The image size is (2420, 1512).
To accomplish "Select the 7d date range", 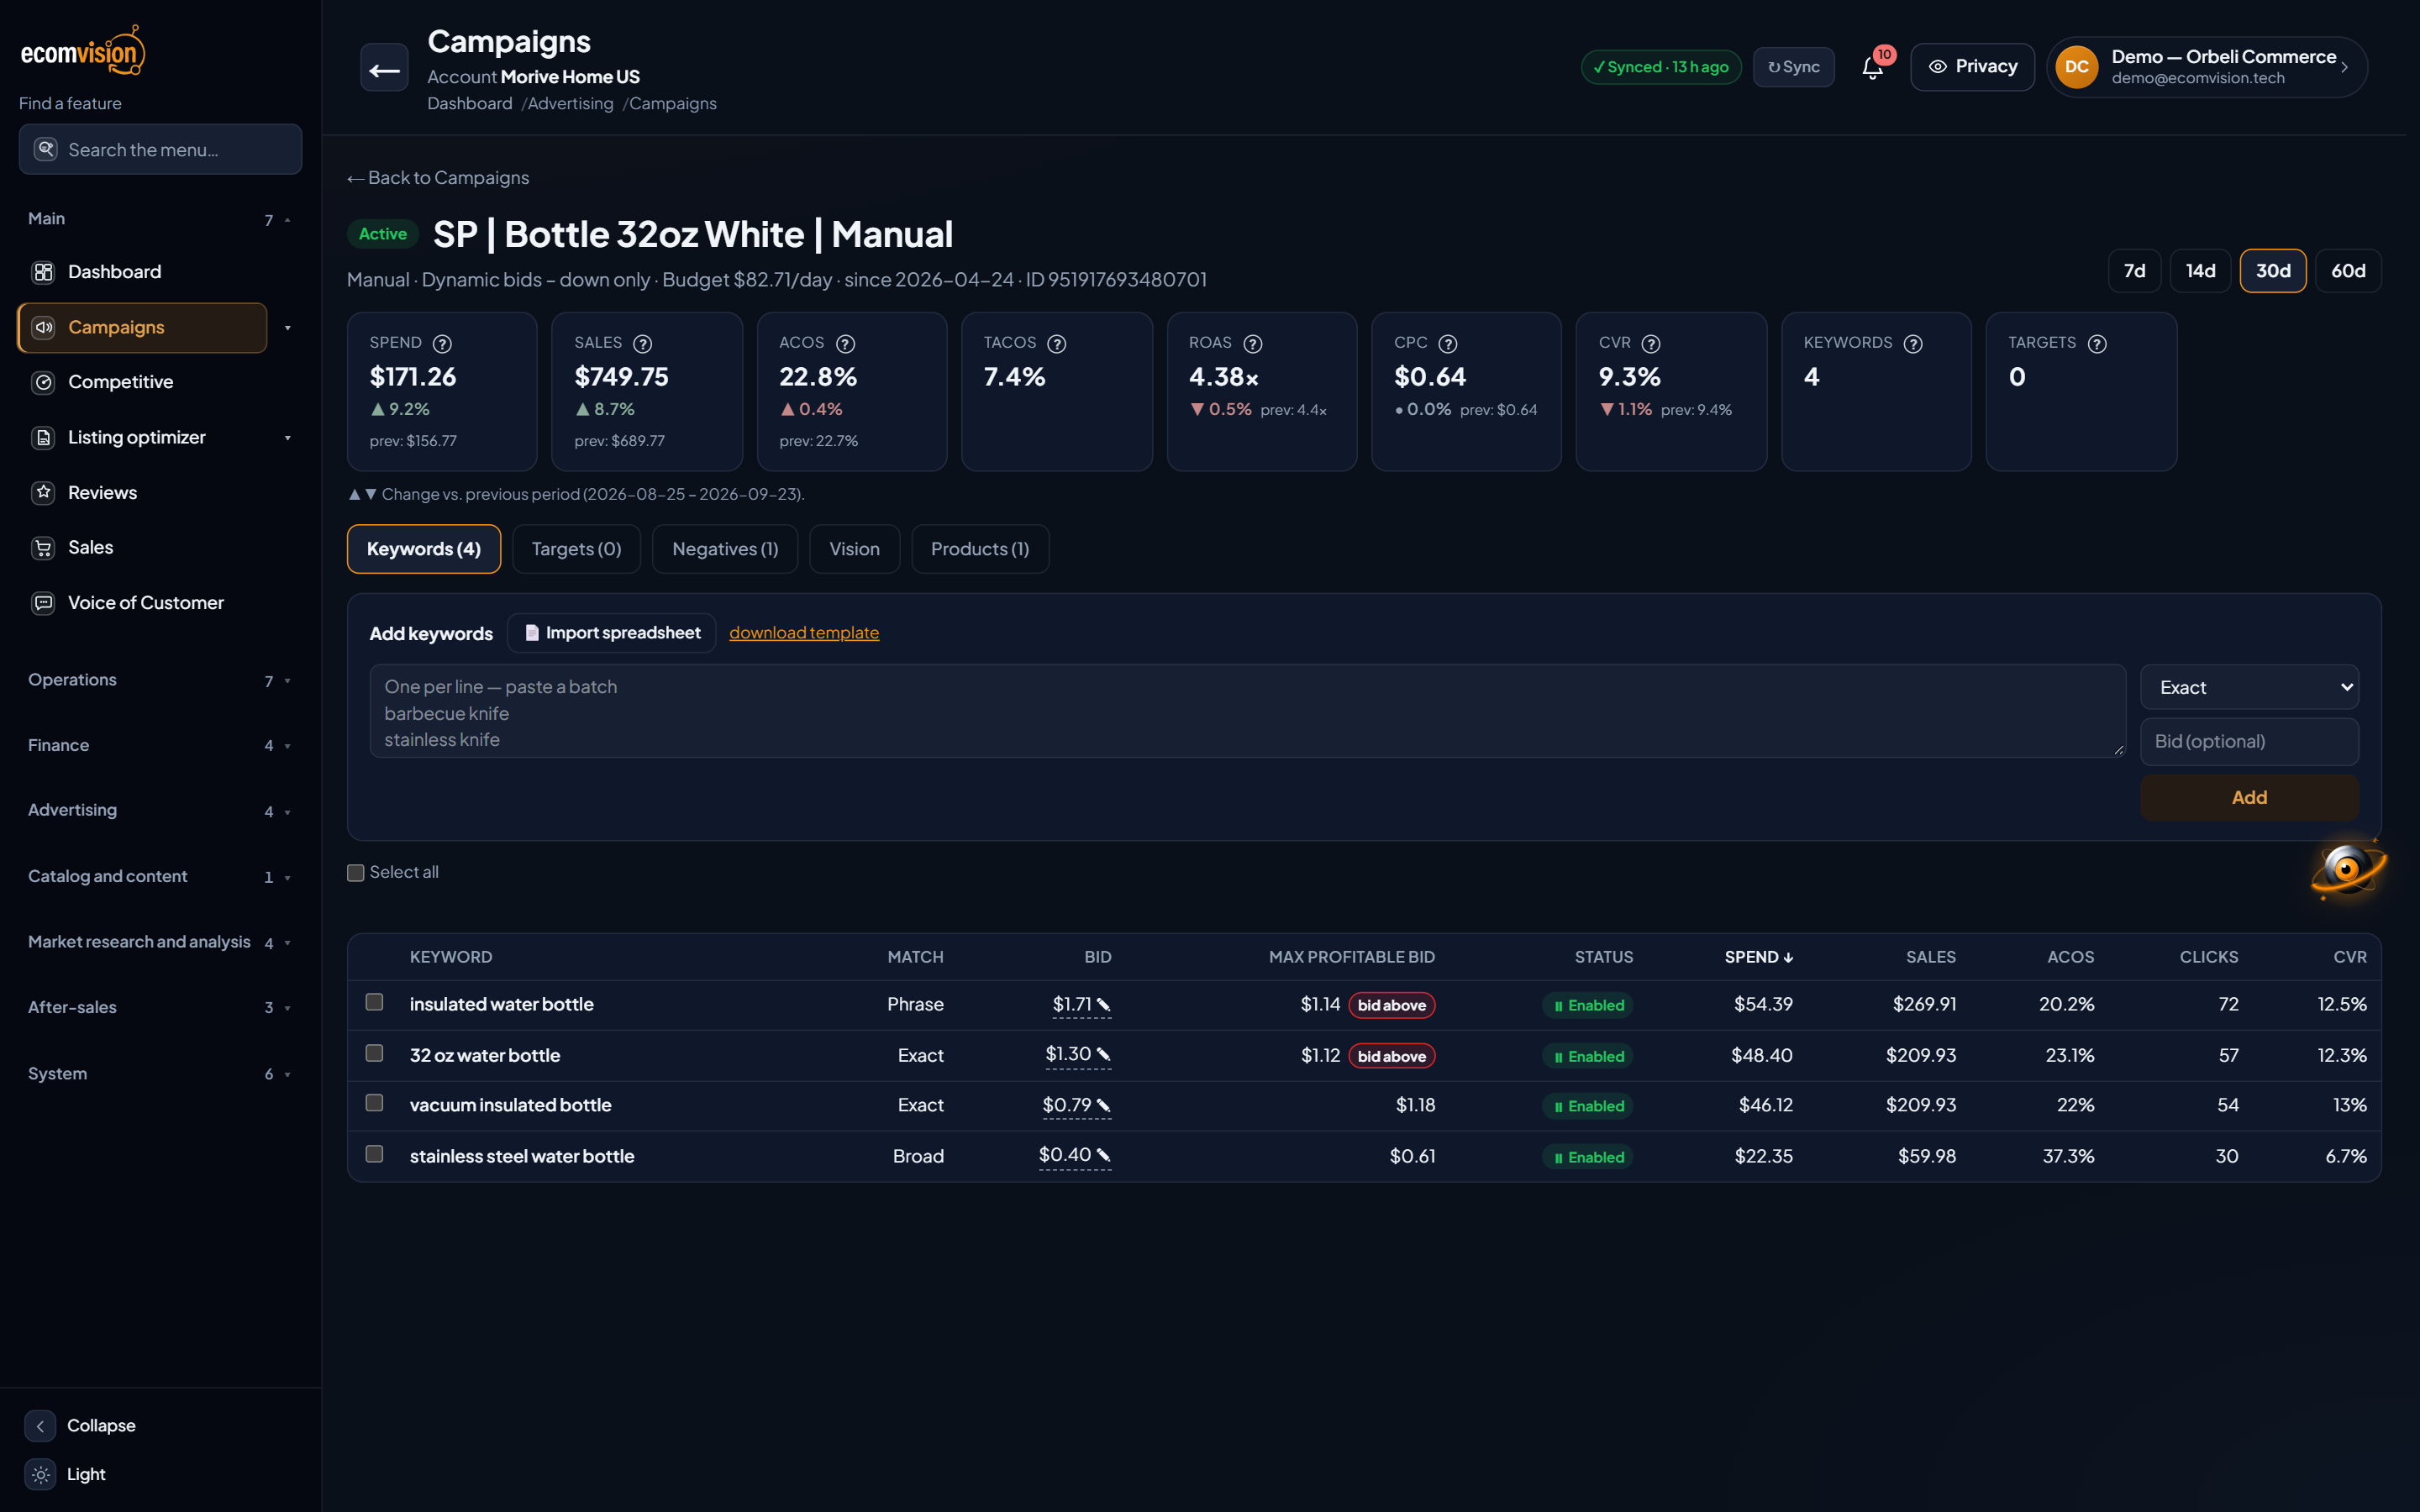I will tap(2134, 271).
